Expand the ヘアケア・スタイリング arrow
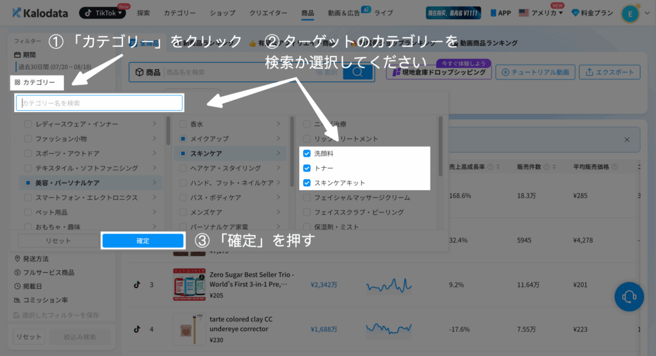 (278, 168)
